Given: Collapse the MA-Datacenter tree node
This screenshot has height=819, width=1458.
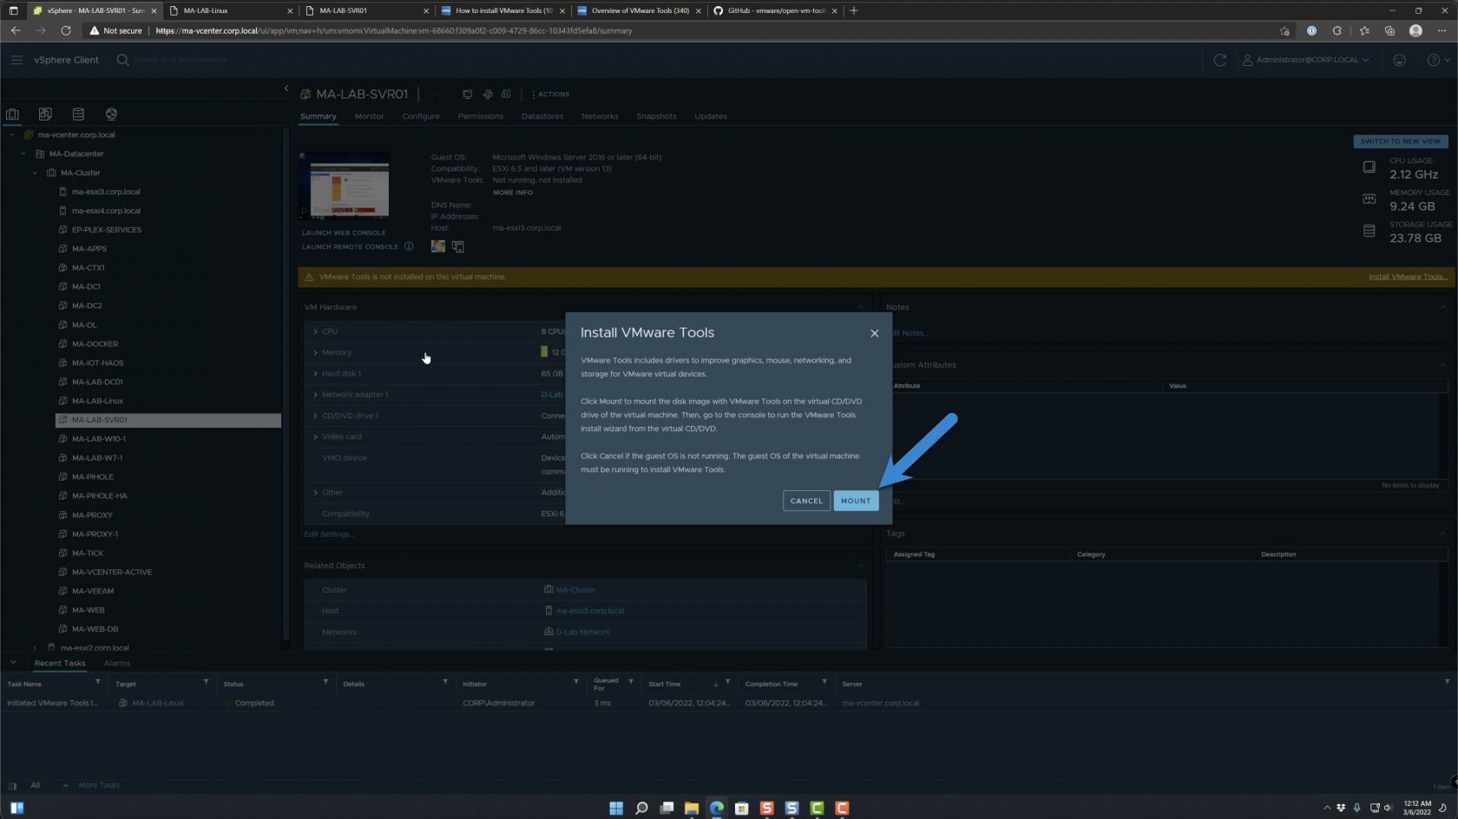Looking at the screenshot, I should point(23,154).
